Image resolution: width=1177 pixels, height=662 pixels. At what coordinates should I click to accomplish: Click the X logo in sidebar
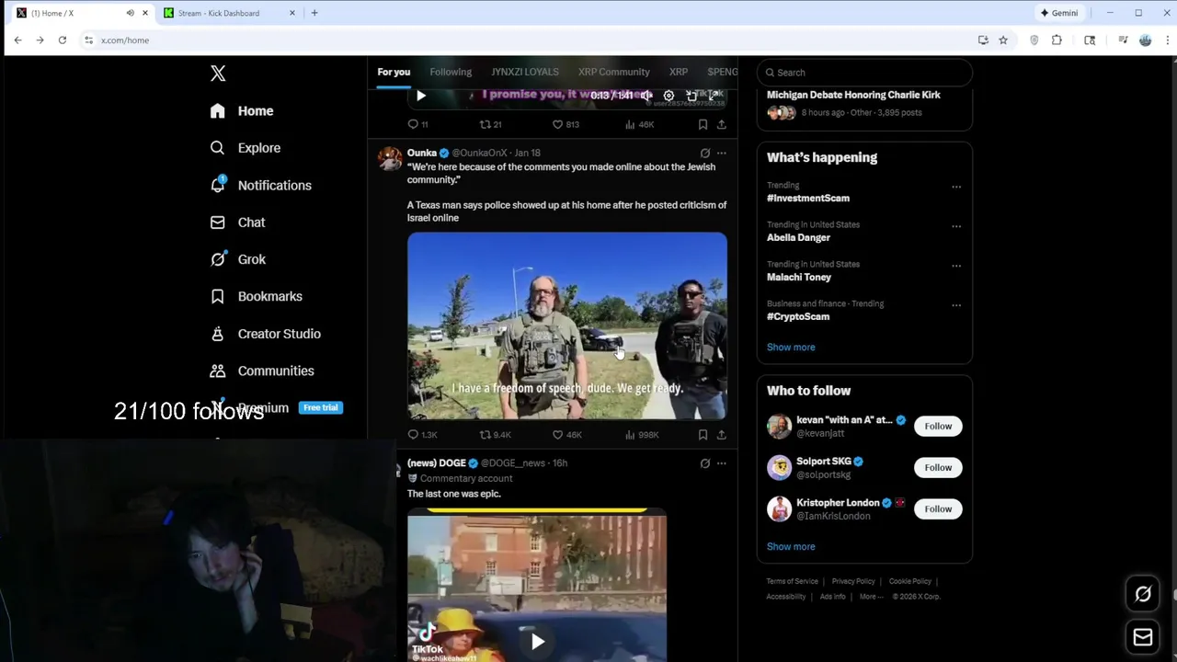218,74
